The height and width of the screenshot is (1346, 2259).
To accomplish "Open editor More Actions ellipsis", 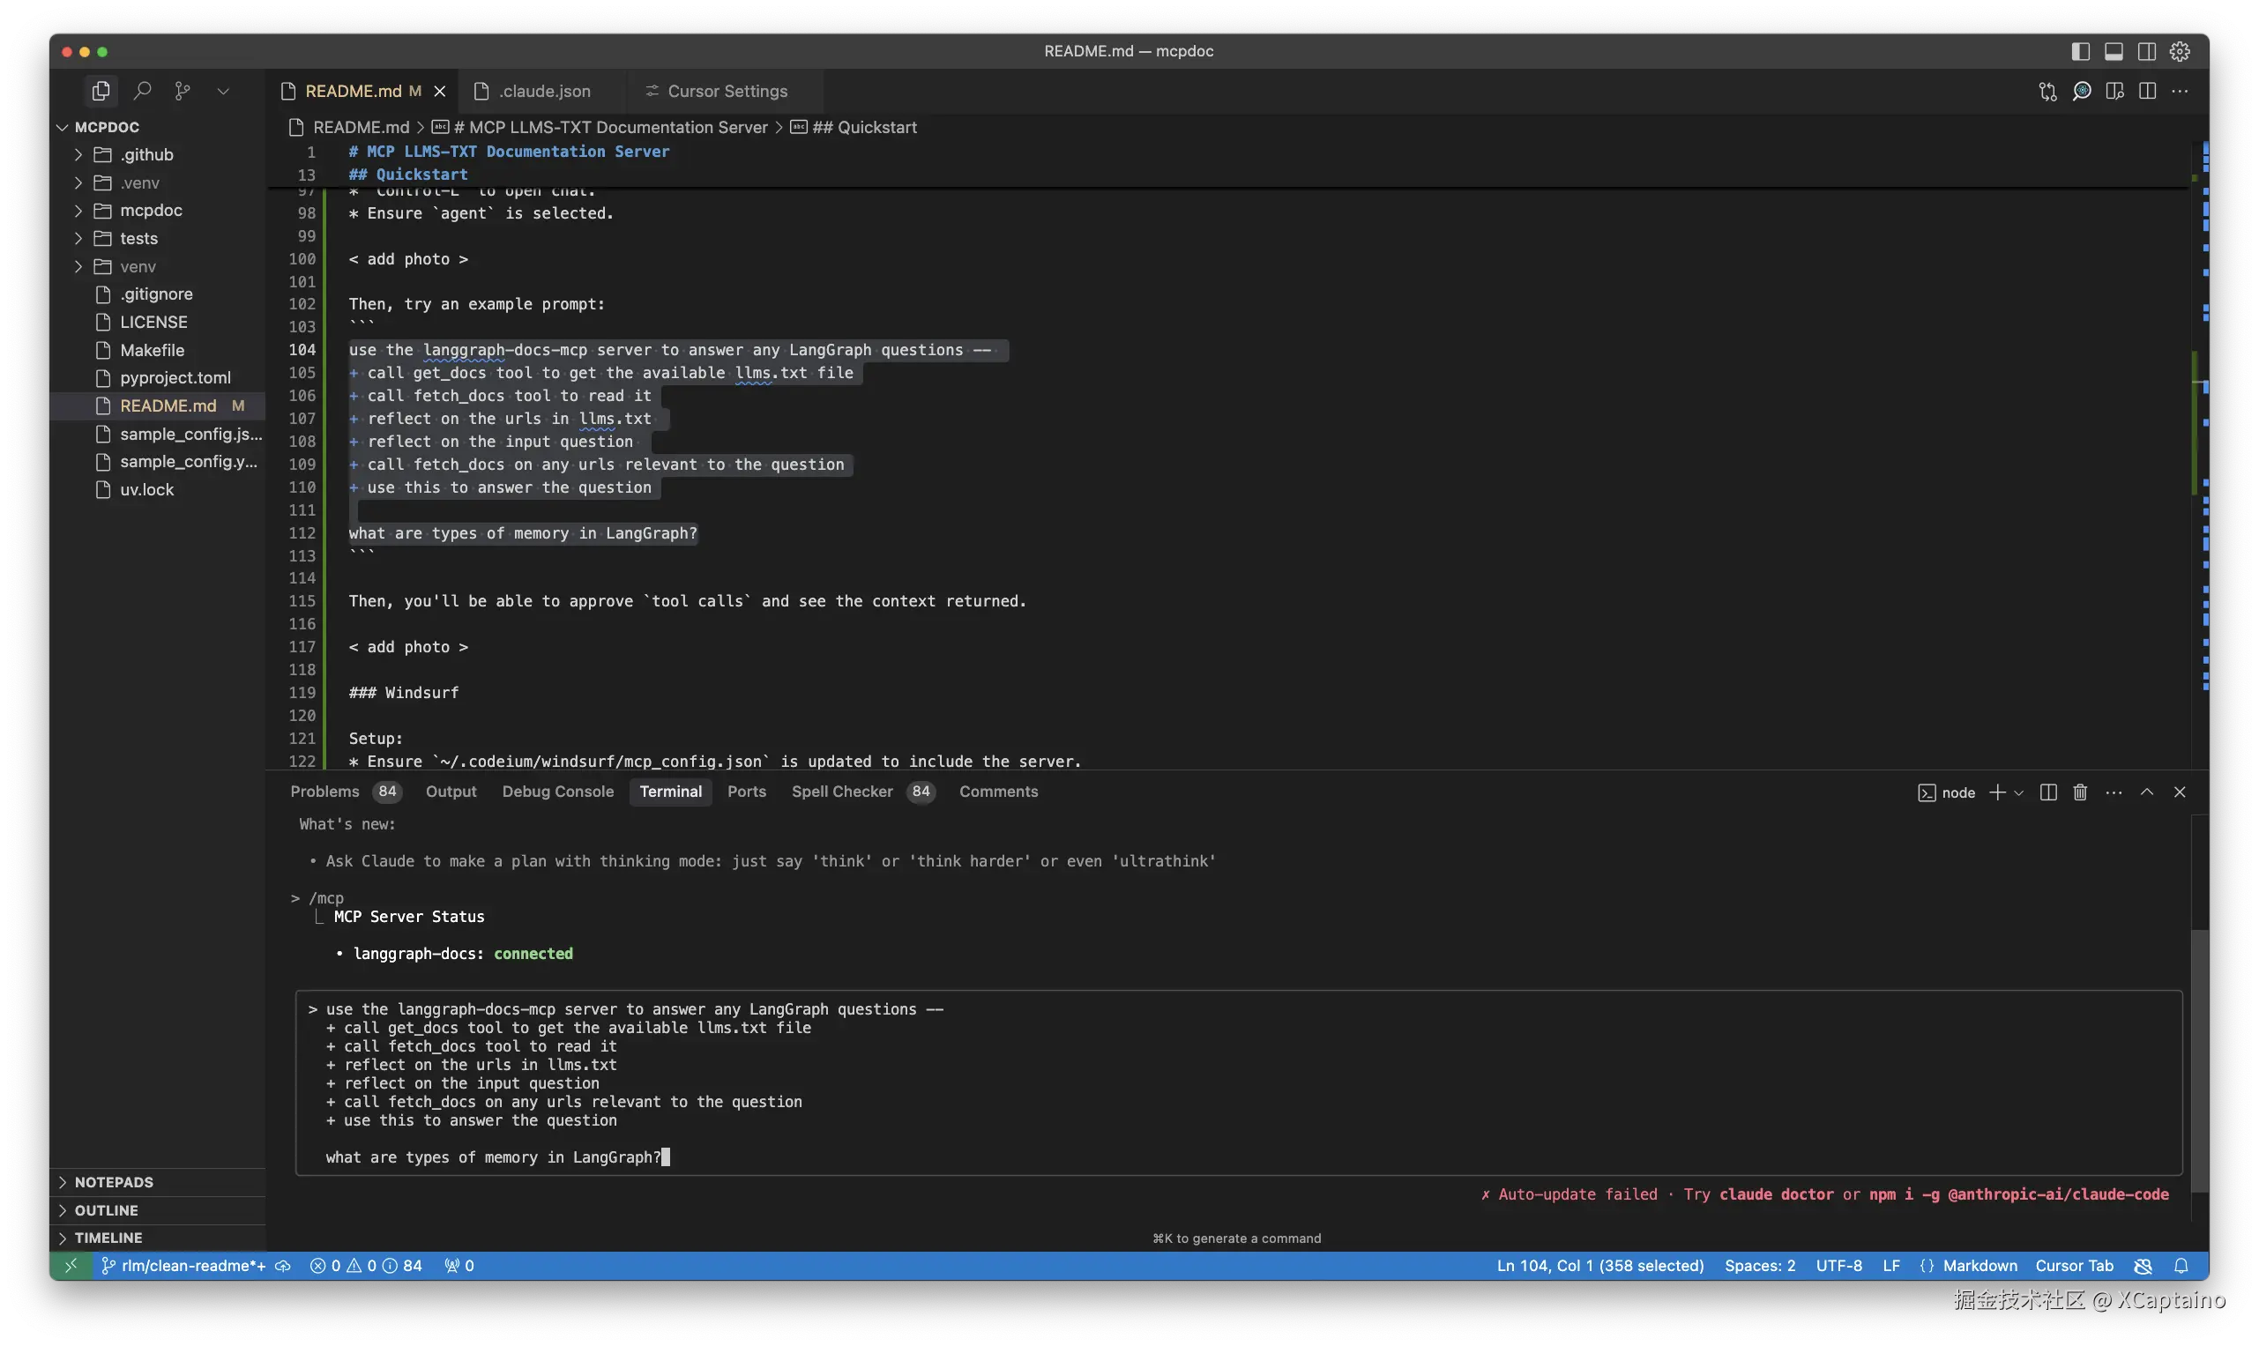I will click(2179, 91).
